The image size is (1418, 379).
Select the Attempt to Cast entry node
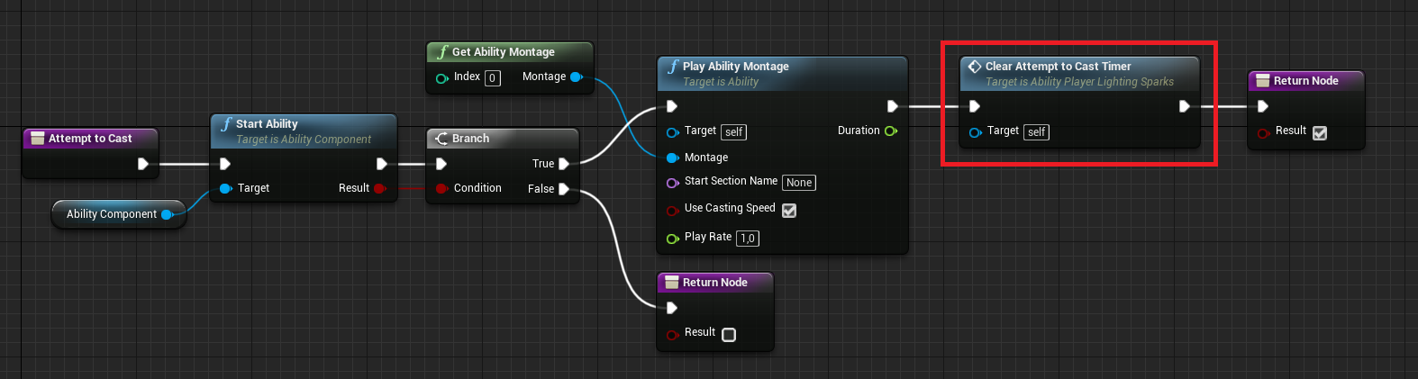(90, 139)
